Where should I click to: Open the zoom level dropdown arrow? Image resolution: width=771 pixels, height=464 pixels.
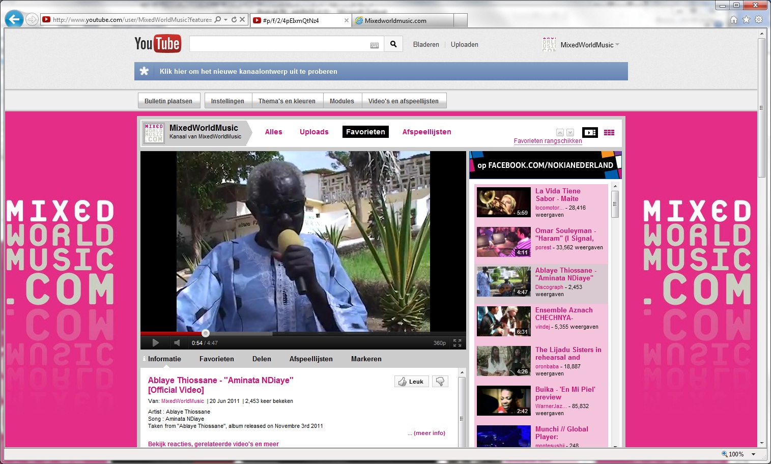click(x=754, y=454)
